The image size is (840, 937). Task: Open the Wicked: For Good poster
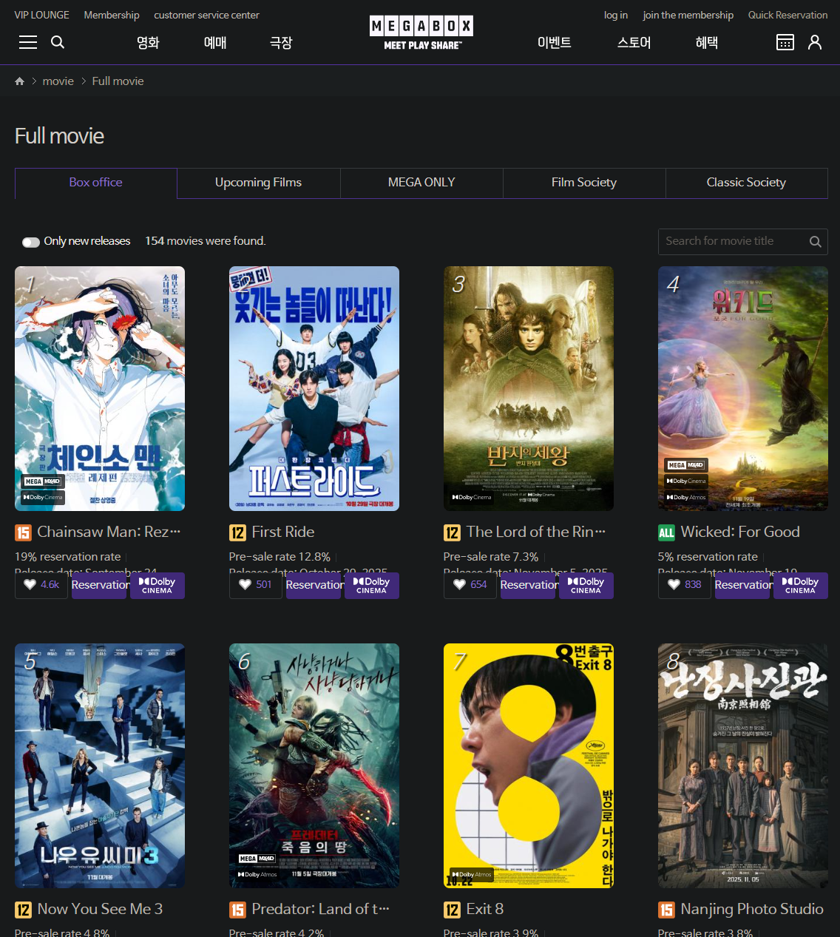[743, 388]
